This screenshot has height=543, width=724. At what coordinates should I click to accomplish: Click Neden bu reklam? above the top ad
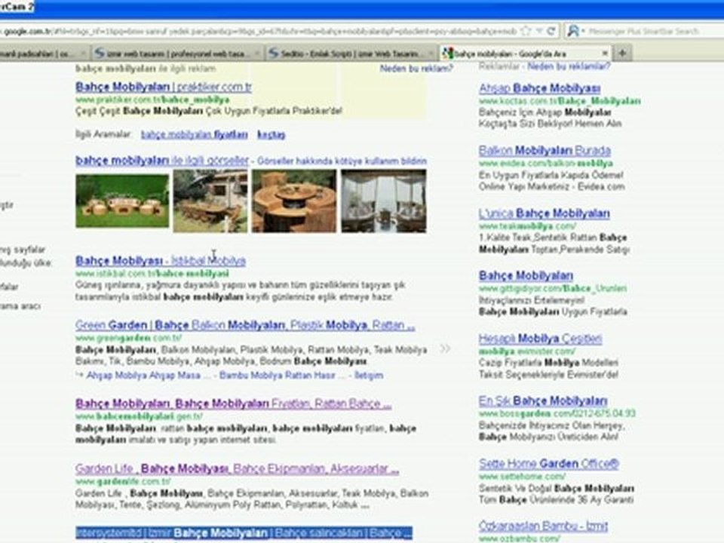[416, 69]
